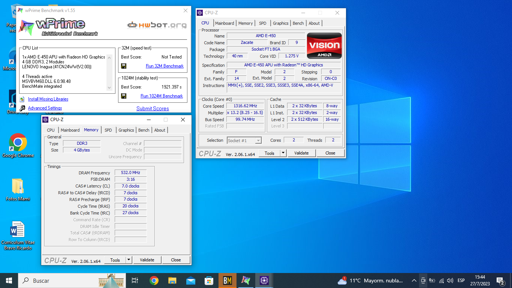Click the Run 1024M Benchmark link
The image size is (512, 288).
tap(162, 96)
